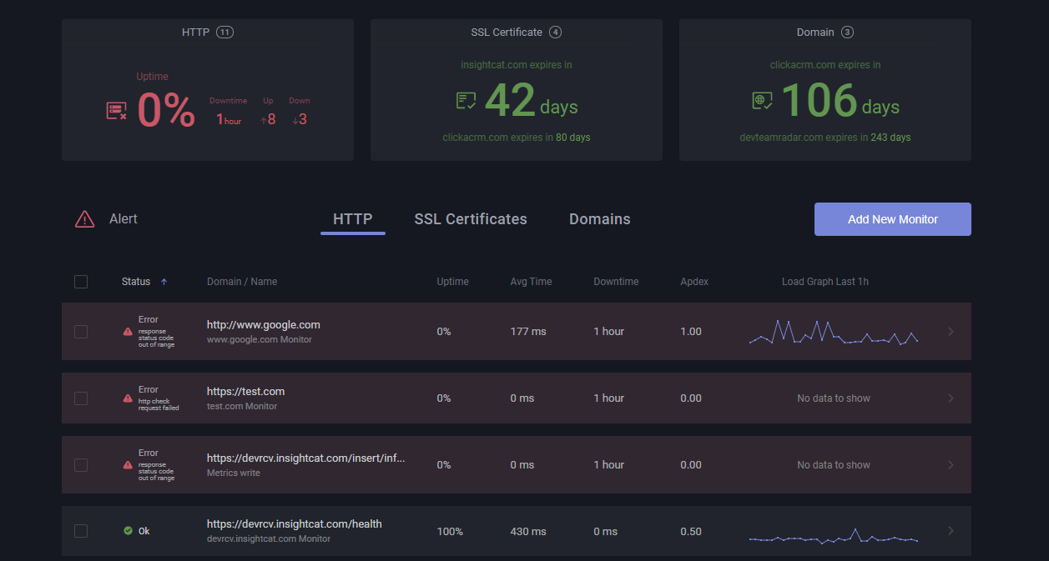1049x561 pixels.
Task: Click the SSL certificate icon beside 42 days
Action: (x=466, y=101)
